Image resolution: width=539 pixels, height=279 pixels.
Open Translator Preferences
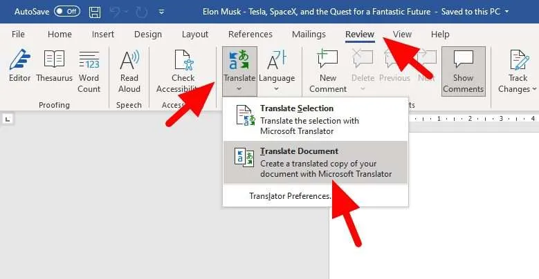pos(290,196)
